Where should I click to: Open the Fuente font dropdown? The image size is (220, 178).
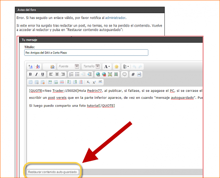[69, 66]
